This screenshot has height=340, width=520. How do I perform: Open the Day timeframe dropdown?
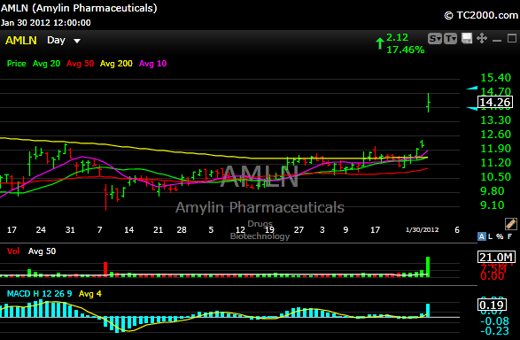pyautogui.click(x=64, y=41)
